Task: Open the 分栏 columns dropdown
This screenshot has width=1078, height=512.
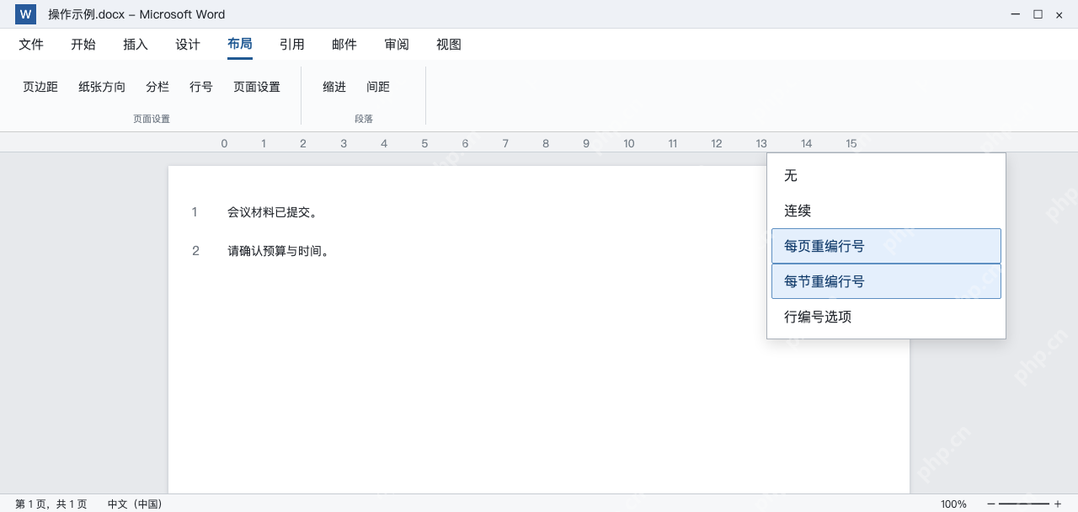Action: (157, 87)
